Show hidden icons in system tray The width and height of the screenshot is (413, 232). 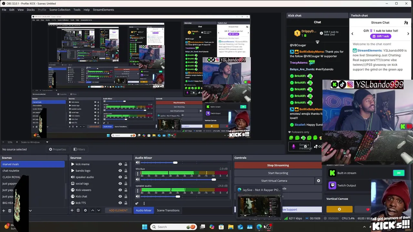pos(364,227)
